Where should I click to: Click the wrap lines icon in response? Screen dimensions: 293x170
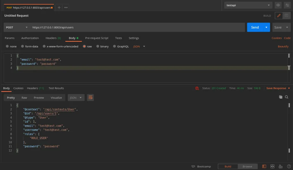click(90, 98)
